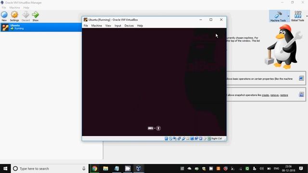Image resolution: width=308 pixels, height=173 pixels.
Task: Click the battery tray icon
Action: pyautogui.click(x=269, y=169)
